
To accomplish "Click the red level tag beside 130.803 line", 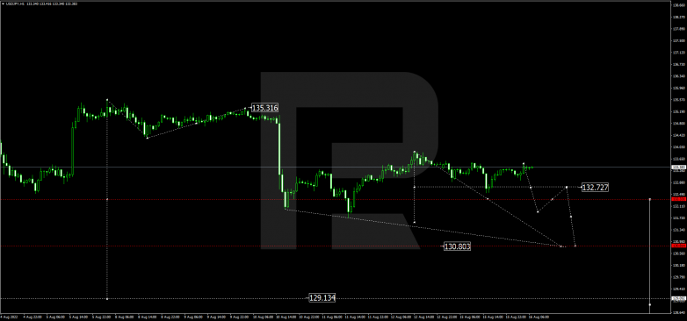I will [678, 246].
